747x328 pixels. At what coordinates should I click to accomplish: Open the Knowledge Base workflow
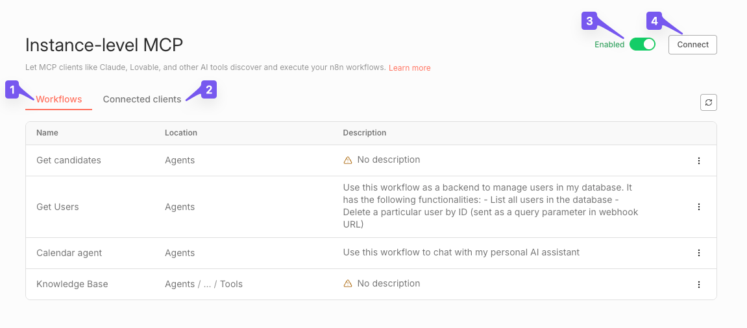click(x=72, y=284)
